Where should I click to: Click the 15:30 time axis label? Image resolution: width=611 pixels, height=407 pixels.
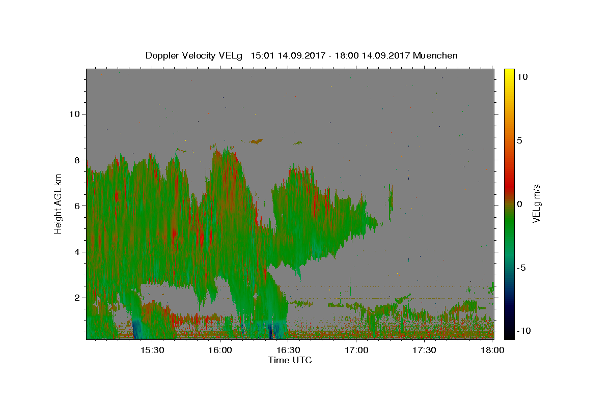pos(152,350)
